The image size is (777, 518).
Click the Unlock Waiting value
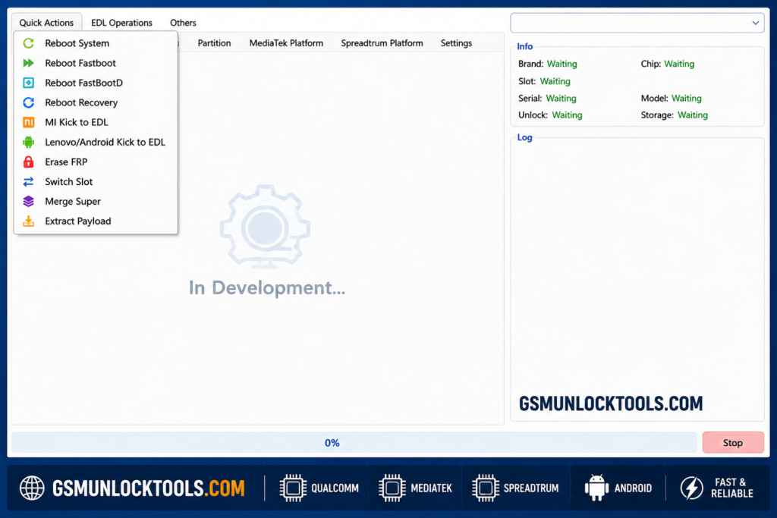click(567, 115)
